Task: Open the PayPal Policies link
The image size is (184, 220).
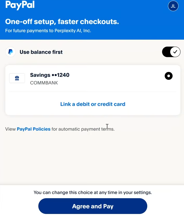Action: click(x=34, y=129)
